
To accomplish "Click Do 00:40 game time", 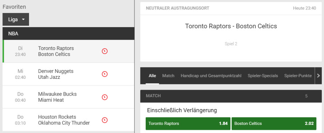I will [20, 97].
